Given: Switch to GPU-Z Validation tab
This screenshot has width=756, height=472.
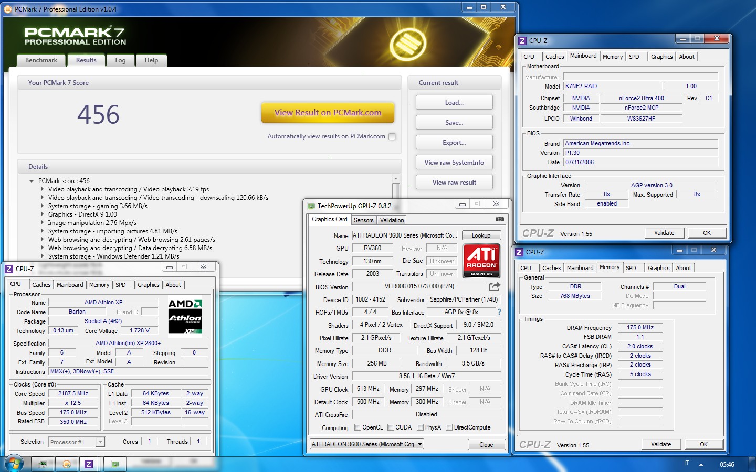Looking at the screenshot, I should pyautogui.click(x=392, y=220).
